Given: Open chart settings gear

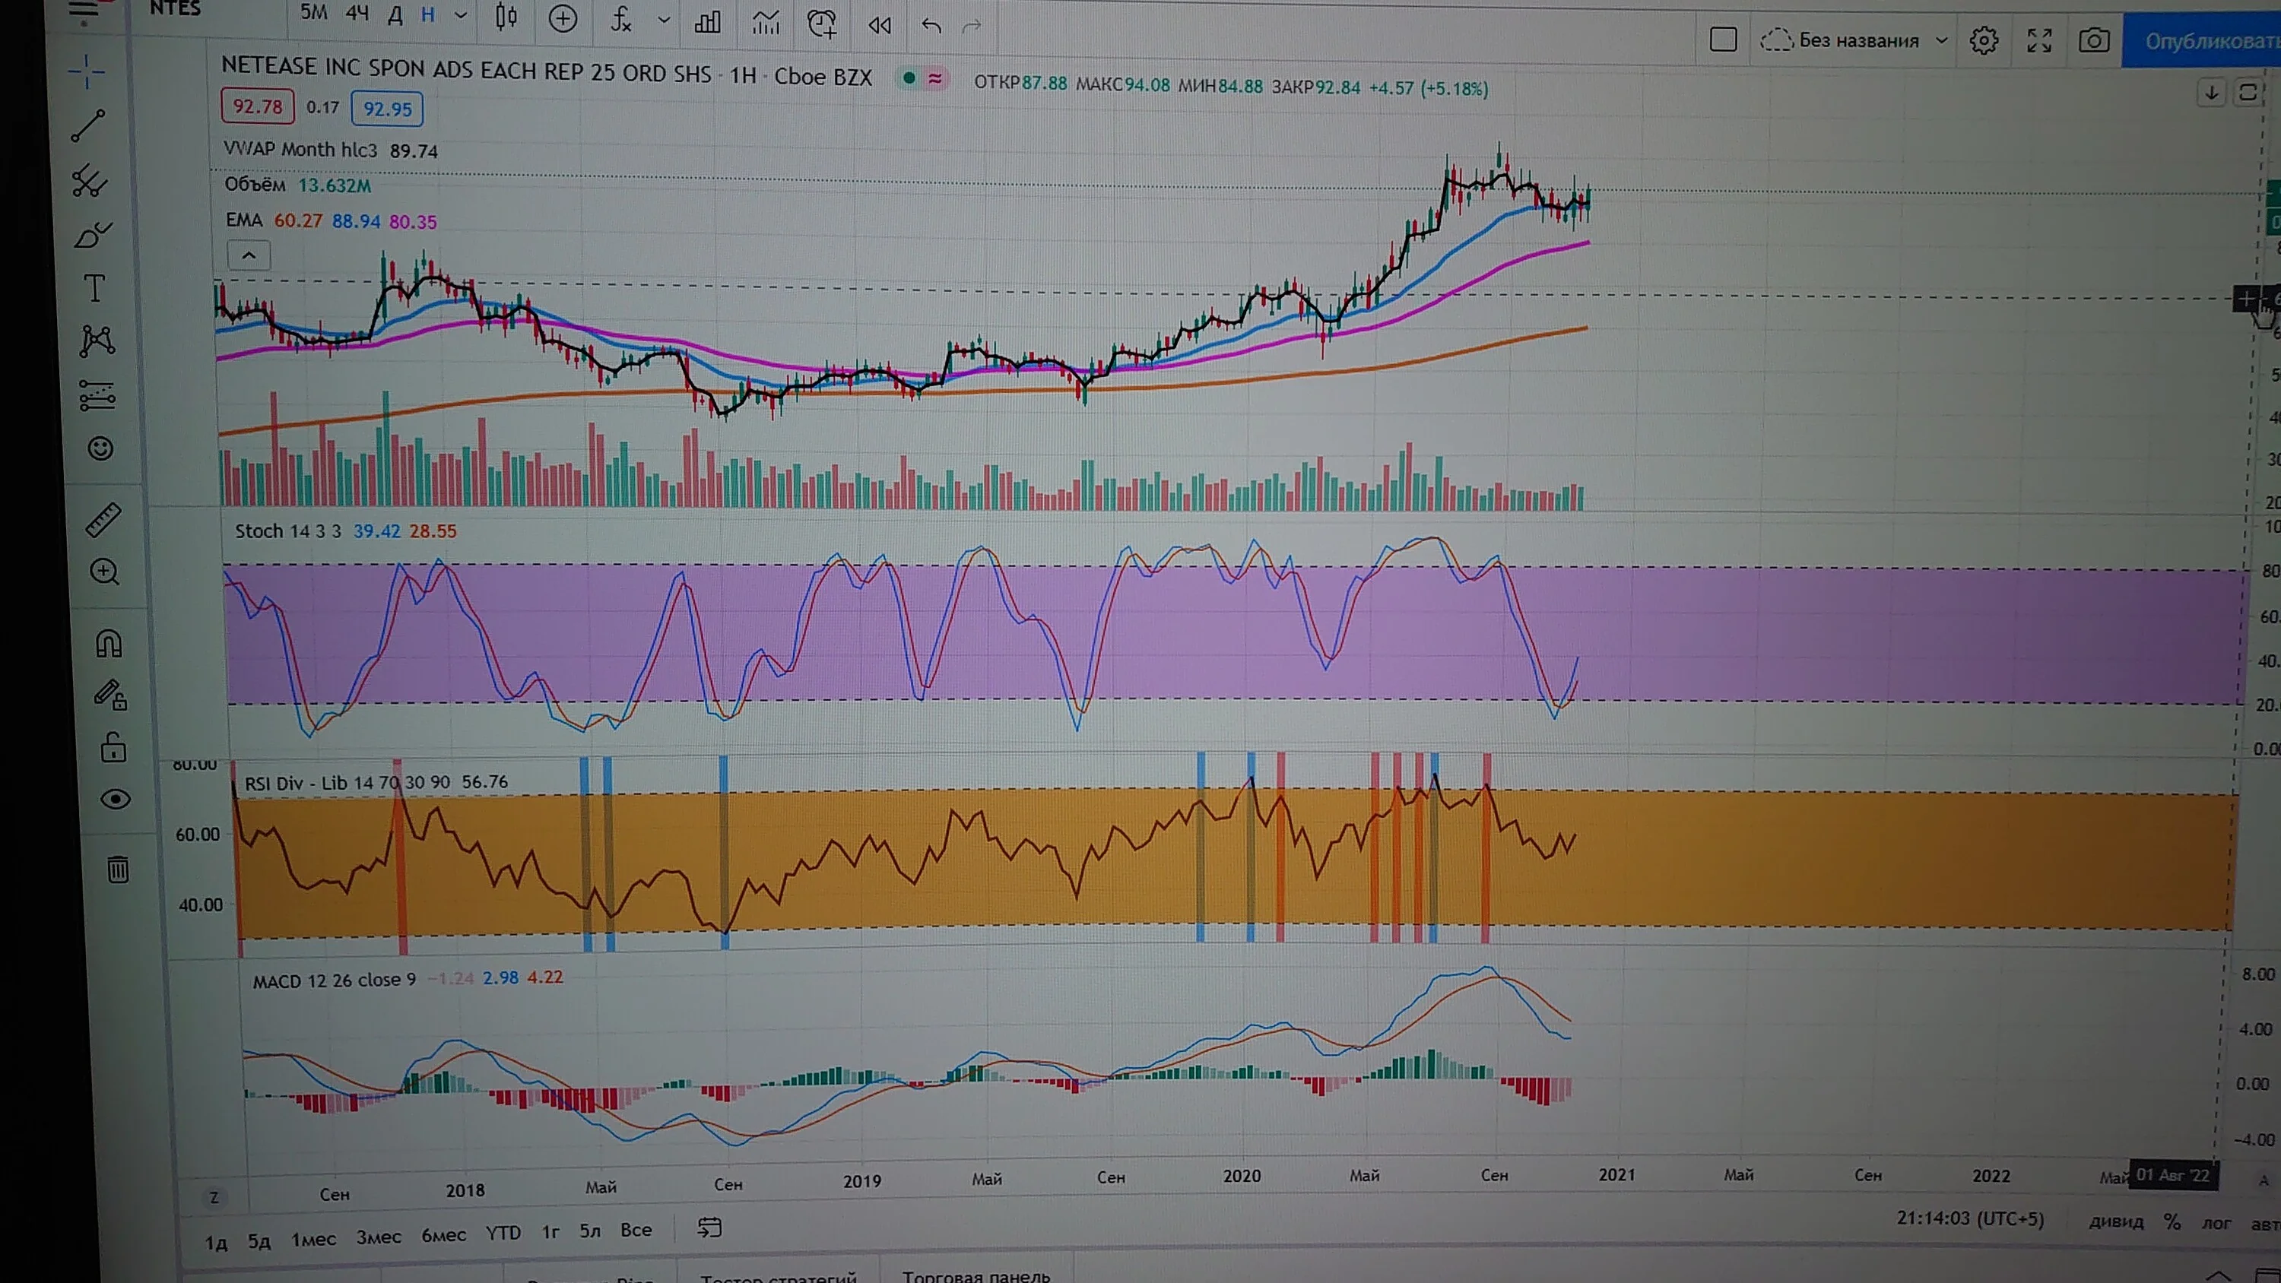Looking at the screenshot, I should [x=1984, y=41].
